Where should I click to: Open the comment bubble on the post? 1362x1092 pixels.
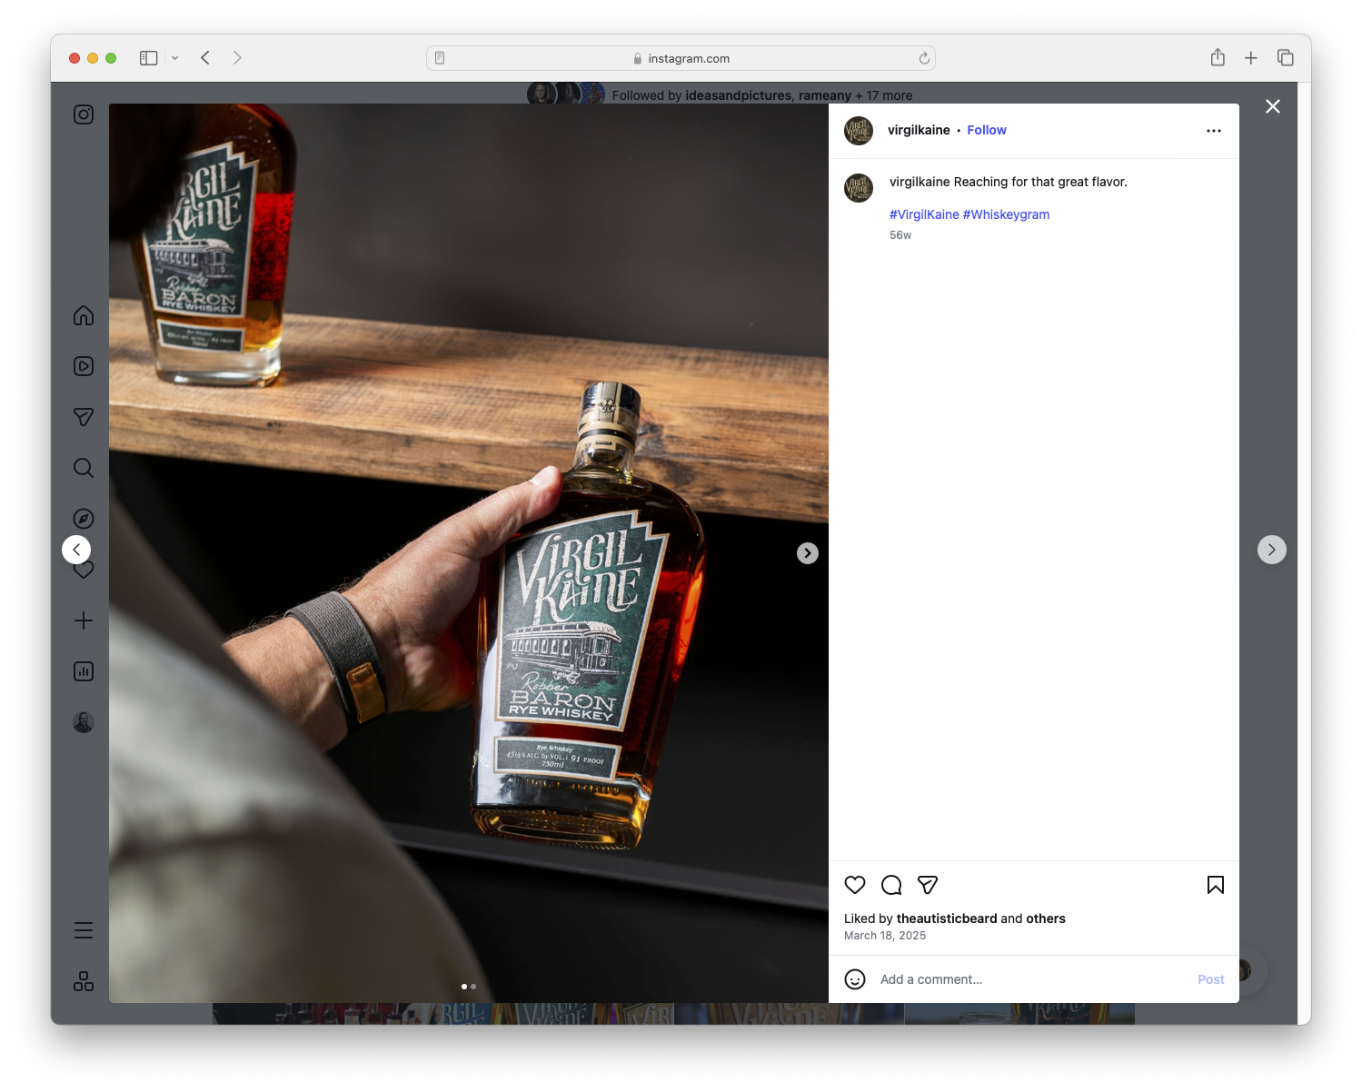[x=891, y=884]
